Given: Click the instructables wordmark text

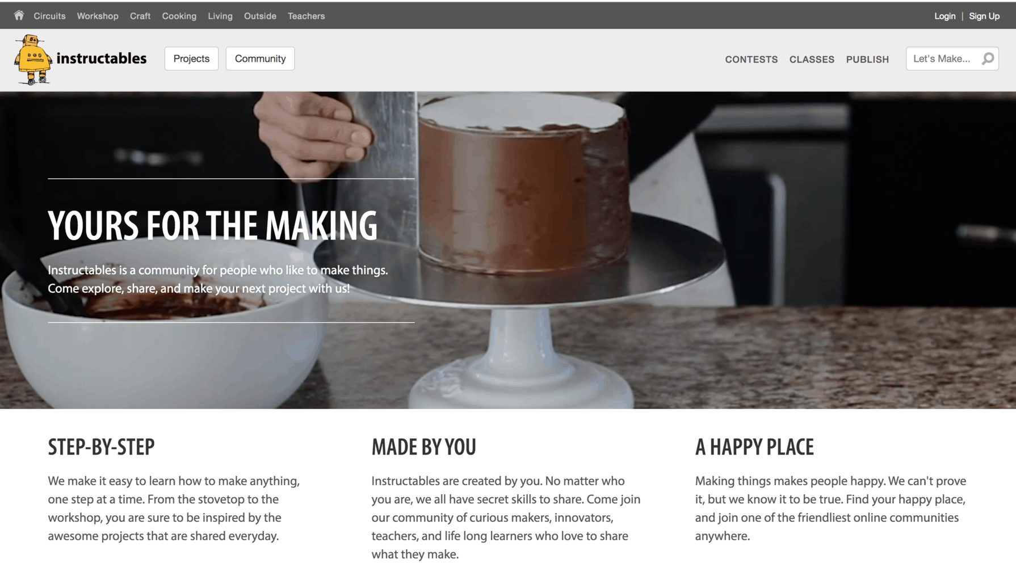Looking at the screenshot, I should tap(102, 58).
